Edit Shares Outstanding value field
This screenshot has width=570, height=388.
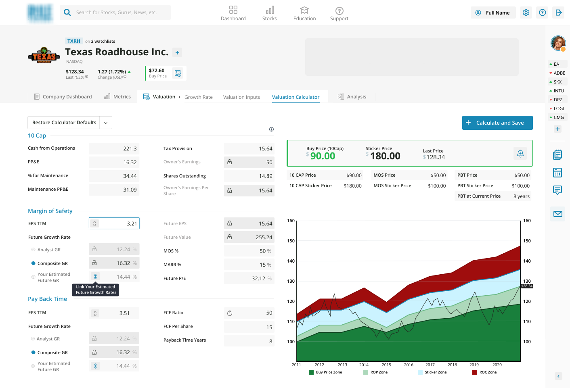pyautogui.click(x=249, y=176)
